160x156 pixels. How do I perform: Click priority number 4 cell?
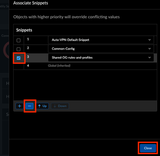point(28,65)
